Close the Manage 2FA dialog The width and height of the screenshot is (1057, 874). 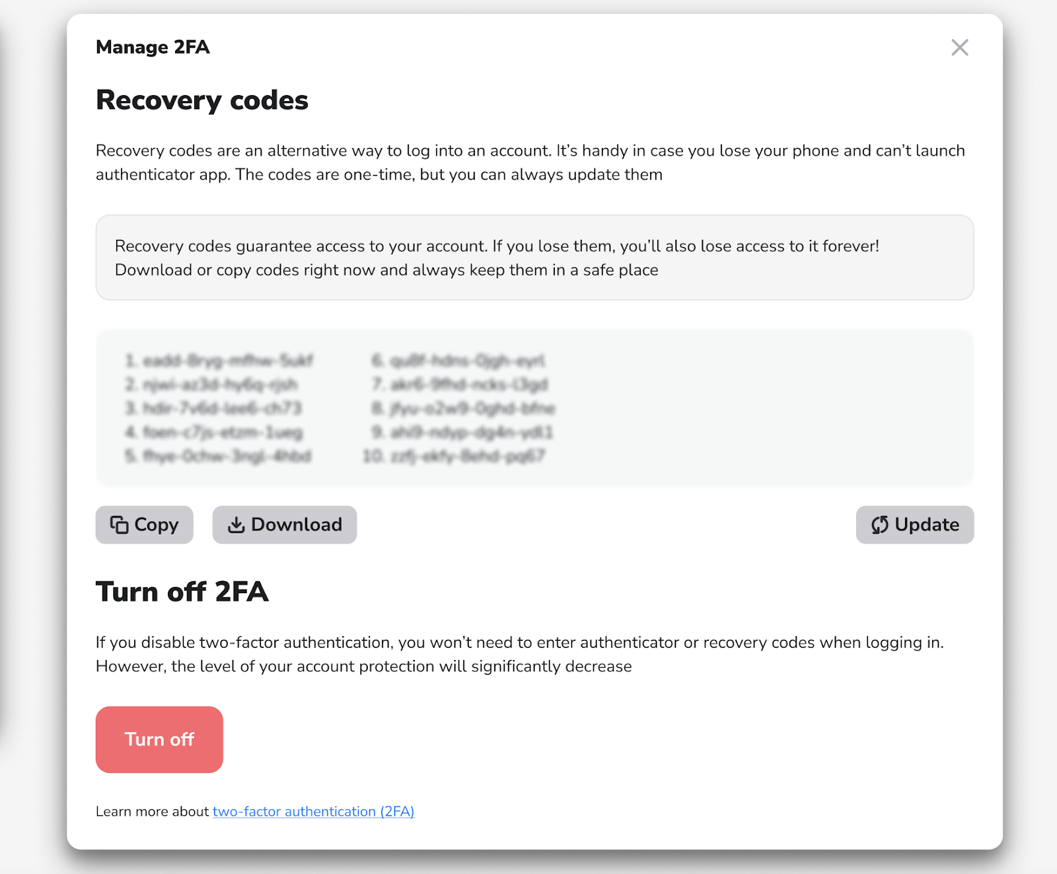point(959,48)
